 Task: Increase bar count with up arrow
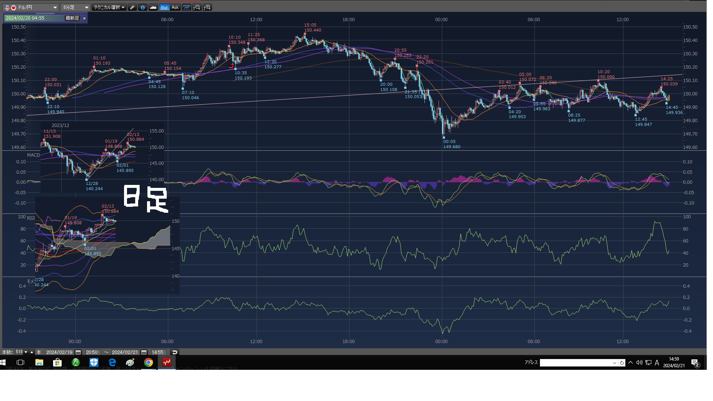[x=32, y=352]
